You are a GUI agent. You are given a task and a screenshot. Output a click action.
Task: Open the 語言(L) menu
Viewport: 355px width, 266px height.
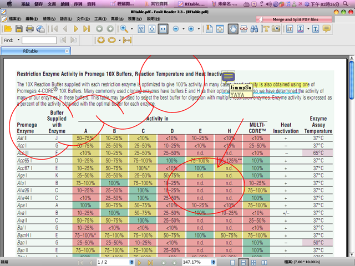(66, 19)
